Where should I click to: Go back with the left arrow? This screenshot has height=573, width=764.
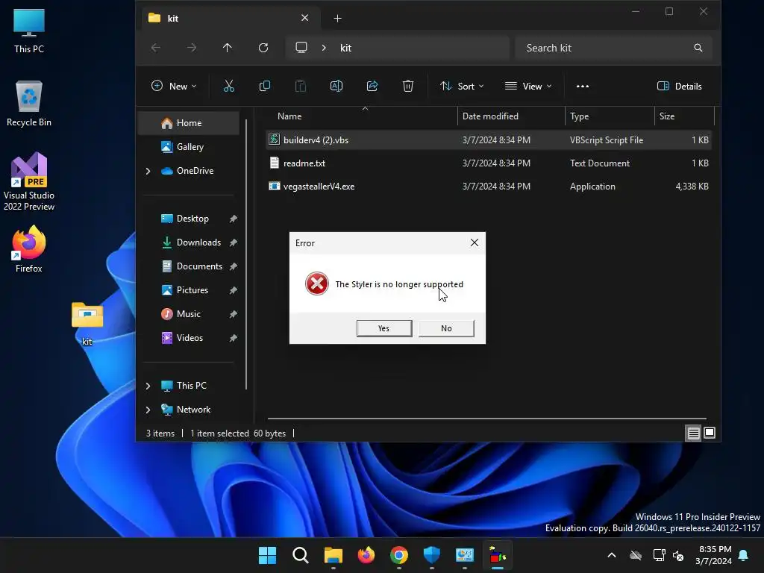pos(156,48)
